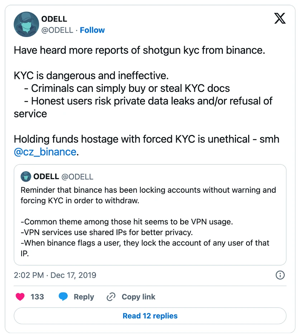The image size is (298, 336).
Task: Click the ODELL display name header
Action: click(x=54, y=19)
